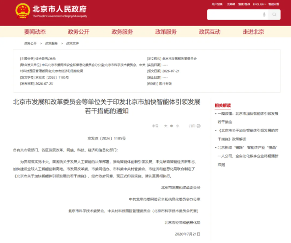Click the 政策文件 breadcrumb link
Screen dimensions: 291x243
coord(73,43)
